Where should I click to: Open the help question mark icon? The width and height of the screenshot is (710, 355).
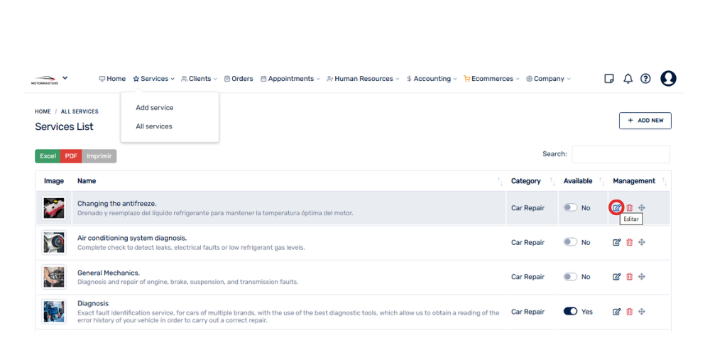pos(645,79)
